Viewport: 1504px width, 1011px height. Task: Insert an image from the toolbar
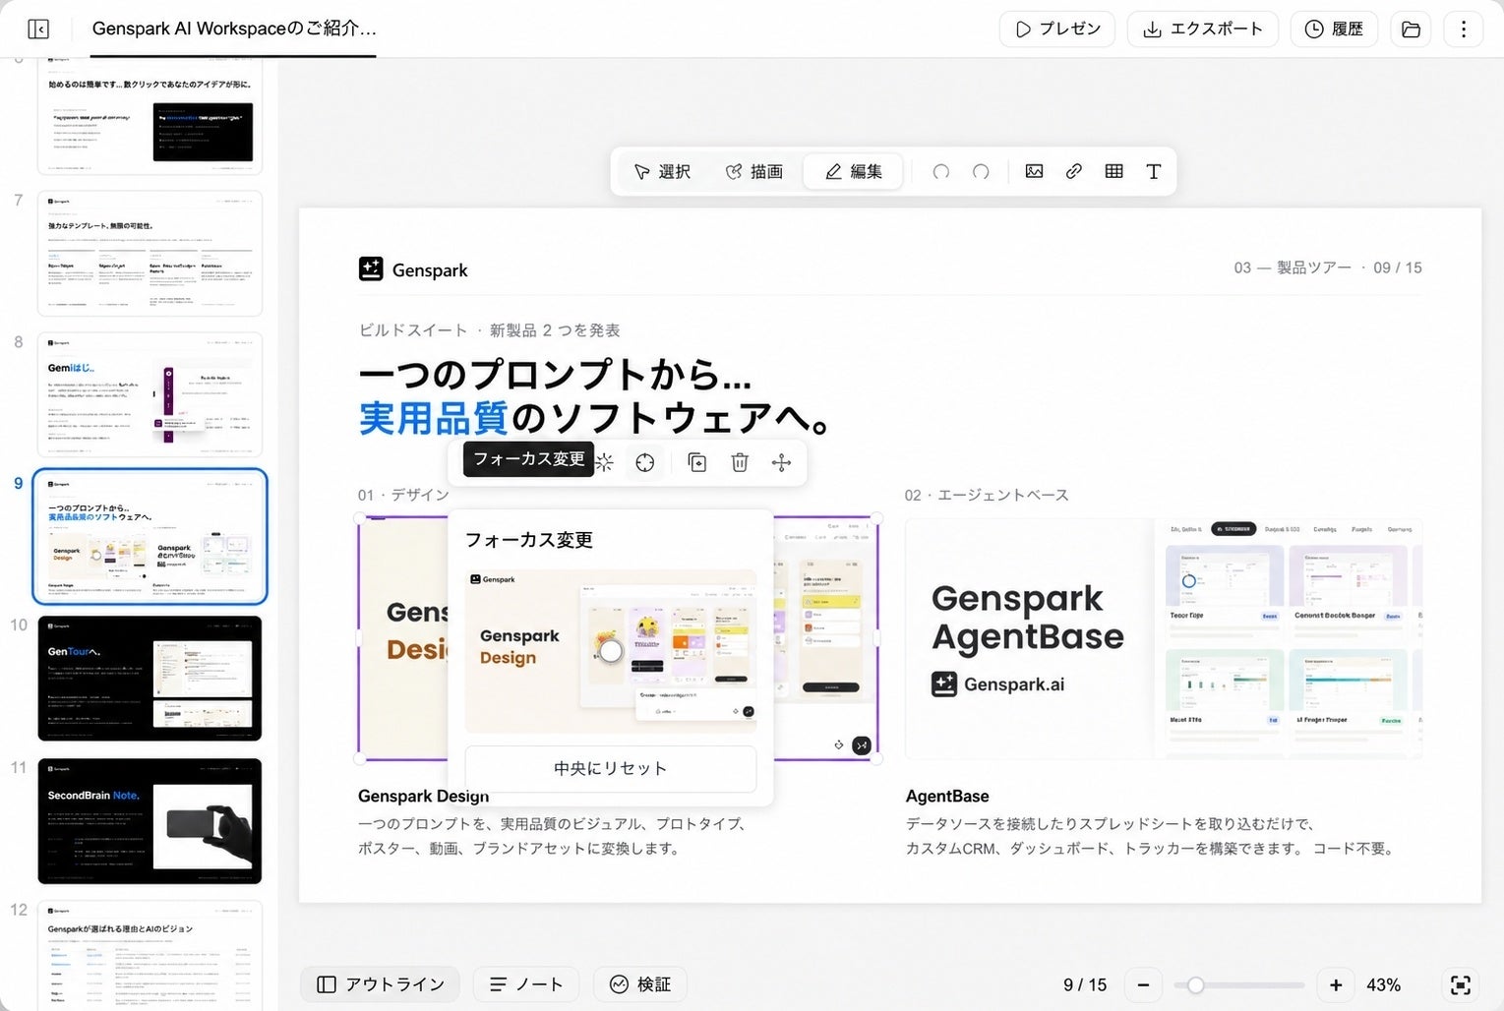1034,171
